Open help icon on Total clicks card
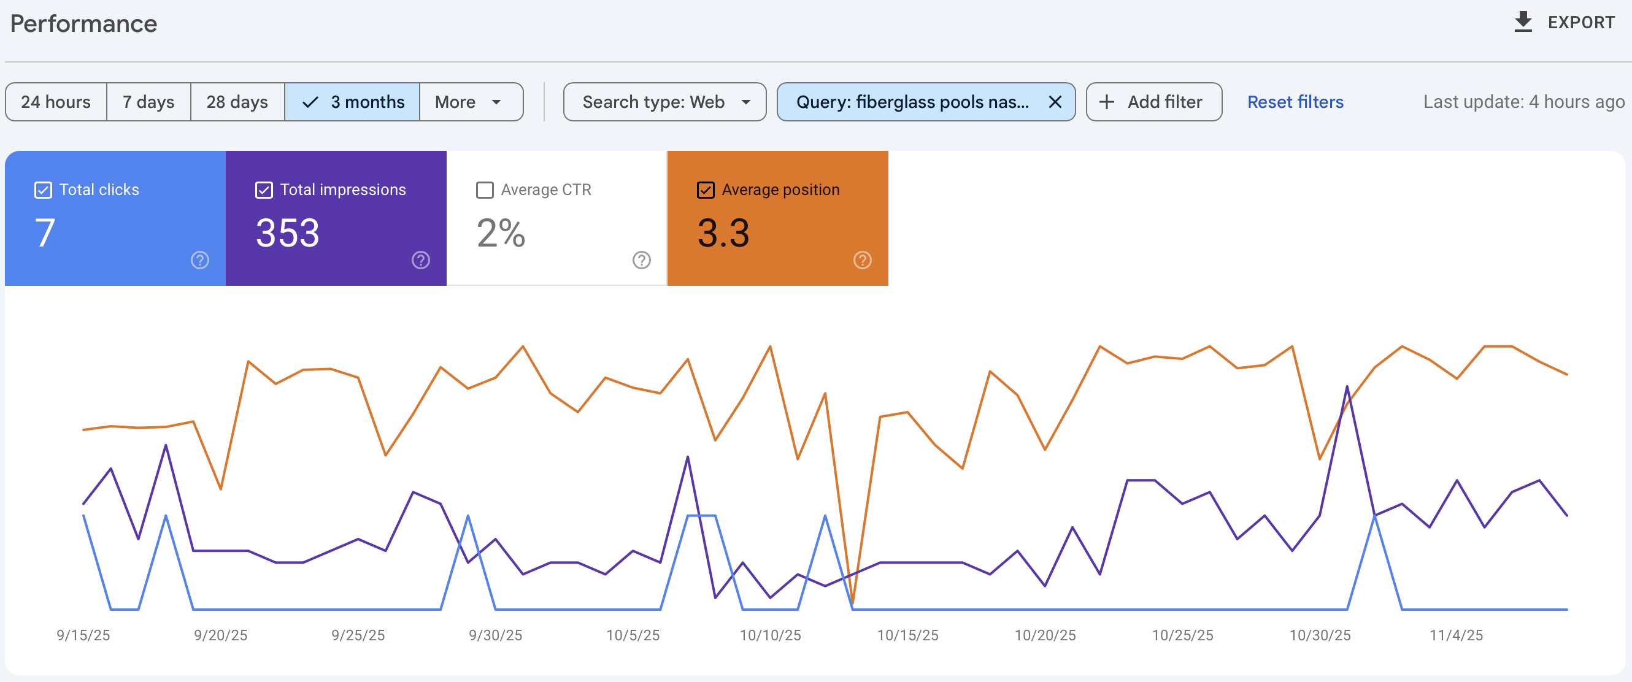This screenshot has width=1632, height=682. click(x=199, y=260)
